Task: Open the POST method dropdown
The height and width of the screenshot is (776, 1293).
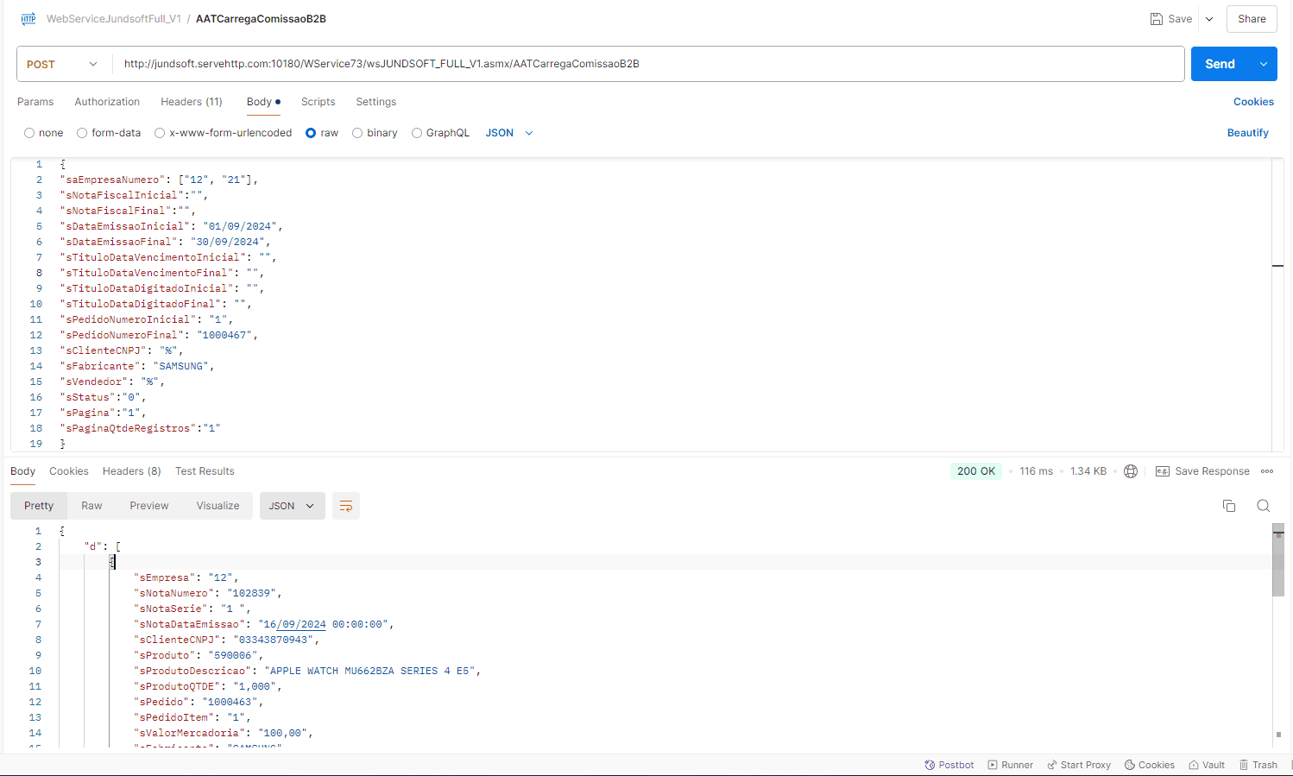Action: point(64,64)
